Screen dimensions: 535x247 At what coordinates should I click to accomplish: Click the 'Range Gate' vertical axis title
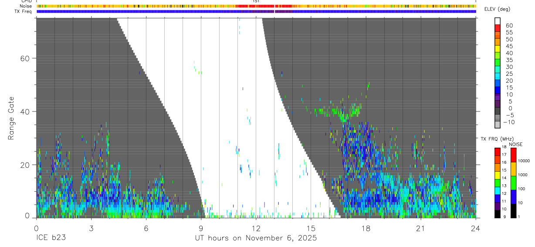click(x=10, y=118)
